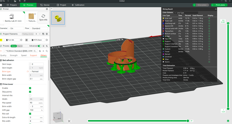Screen dimensions: 232x124
Task: Click the Flushing volumes button
Action: 28,34
